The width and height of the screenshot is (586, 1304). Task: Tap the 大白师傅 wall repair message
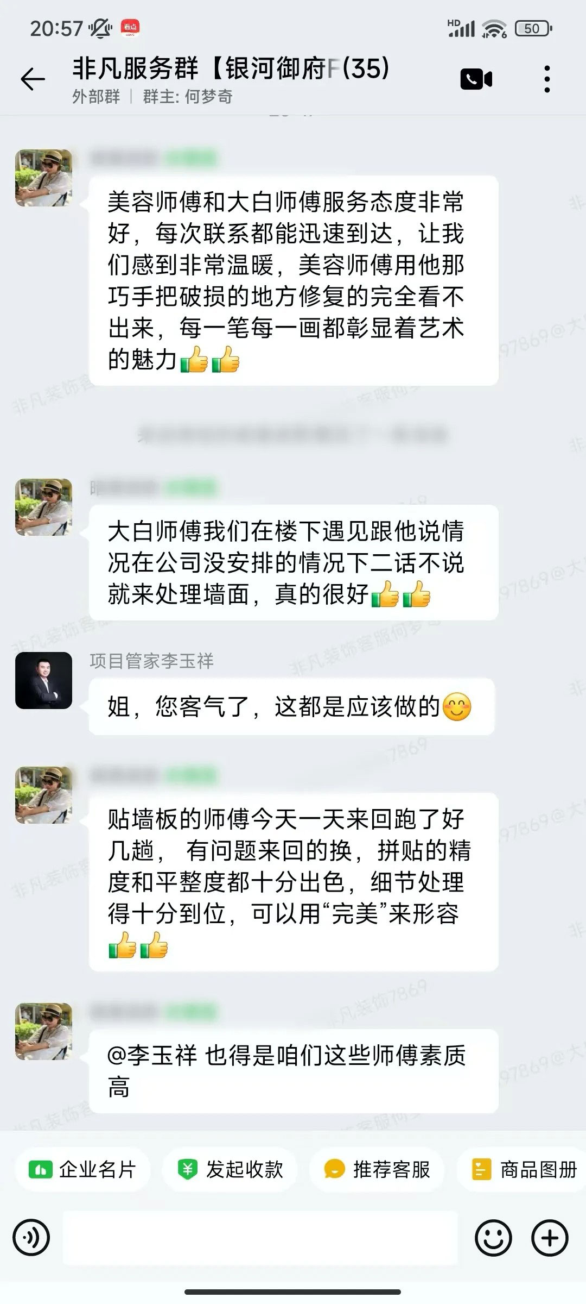coord(294,562)
